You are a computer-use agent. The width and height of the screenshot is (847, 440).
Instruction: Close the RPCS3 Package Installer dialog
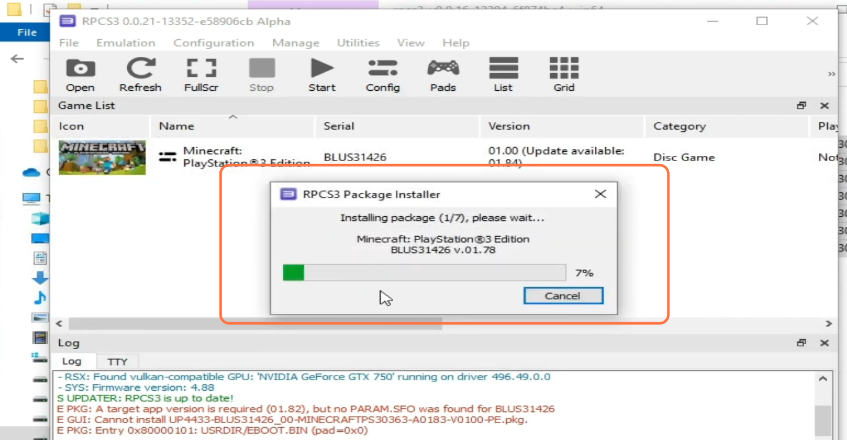click(600, 195)
